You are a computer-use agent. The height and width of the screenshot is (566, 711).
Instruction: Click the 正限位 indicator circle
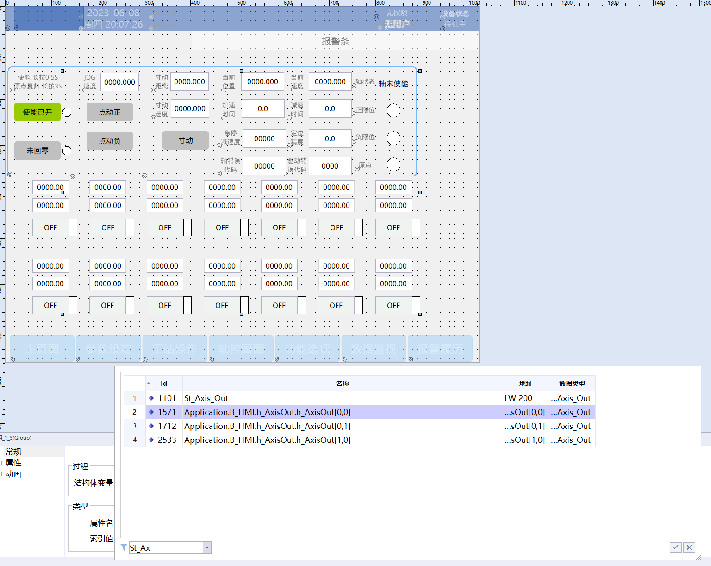[393, 111]
